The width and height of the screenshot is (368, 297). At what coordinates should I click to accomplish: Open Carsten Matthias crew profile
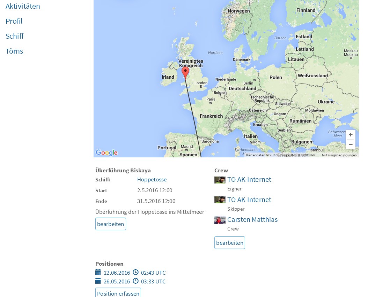coord(252,220)
